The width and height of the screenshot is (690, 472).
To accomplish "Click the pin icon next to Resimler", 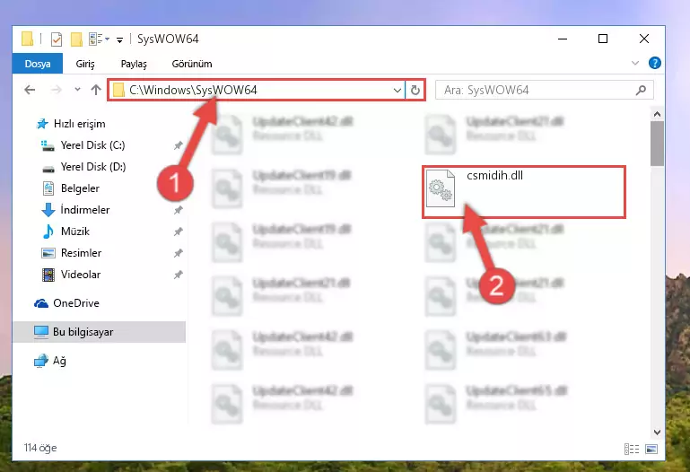I will (178, 253).
